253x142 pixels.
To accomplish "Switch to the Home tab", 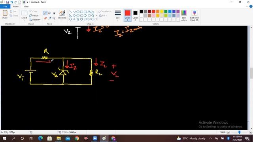I will (16, 6).
